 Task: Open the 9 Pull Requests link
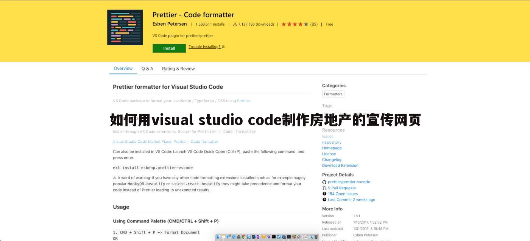[x=342, y=188]
